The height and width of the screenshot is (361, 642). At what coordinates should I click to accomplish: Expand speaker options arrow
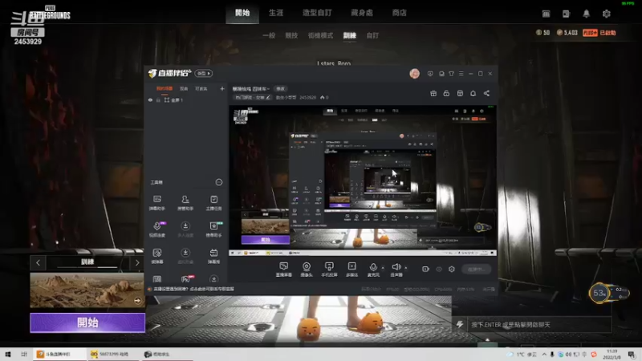pyautogui.click(x=406, y=268)
